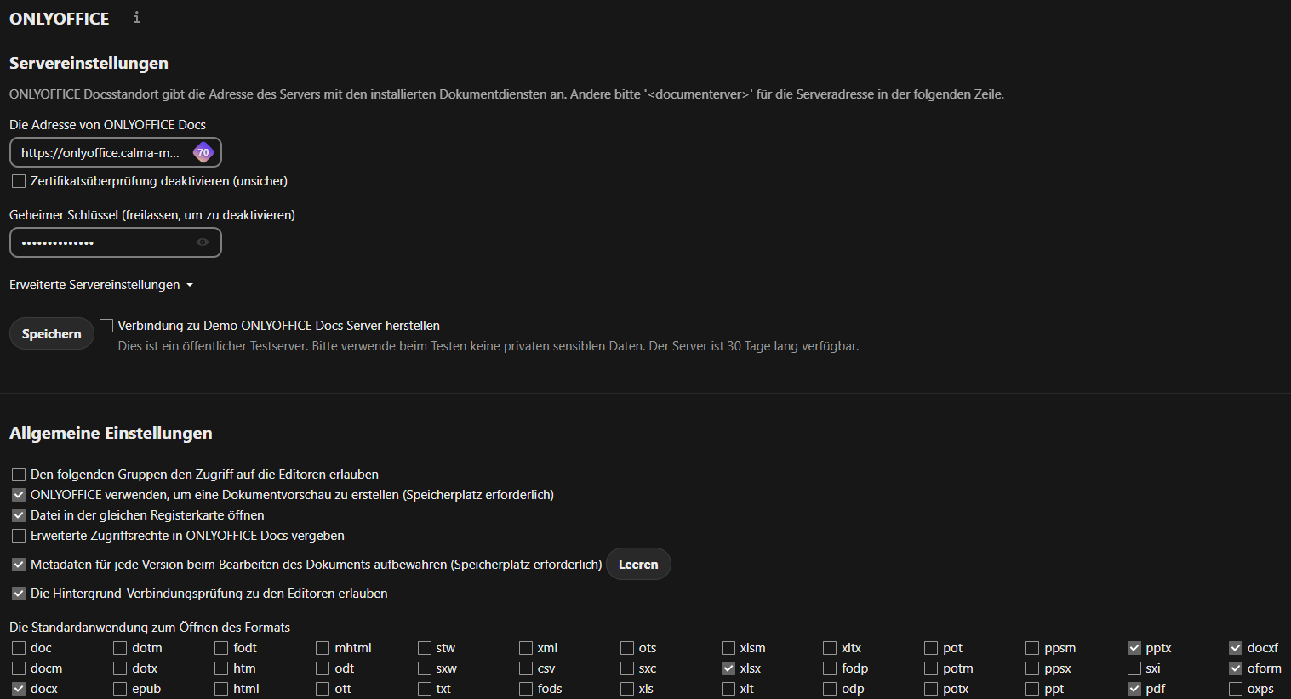1291x699 pixels.
Task: Check the ott format checkbox
Action: [323, 689]
